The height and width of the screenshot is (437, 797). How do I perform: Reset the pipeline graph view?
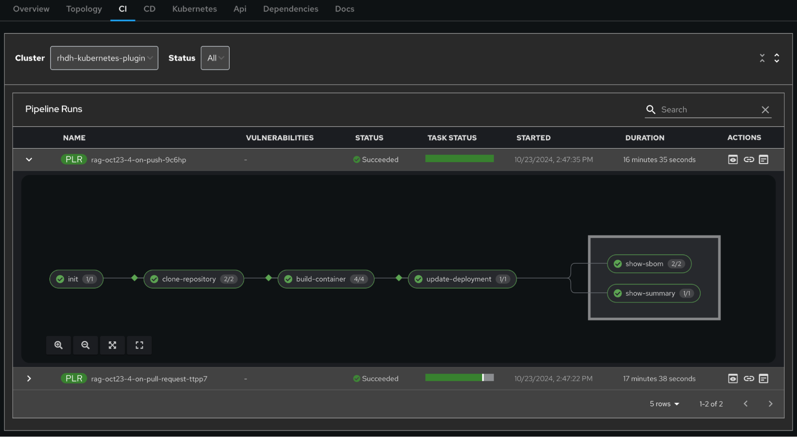[139, 345]
